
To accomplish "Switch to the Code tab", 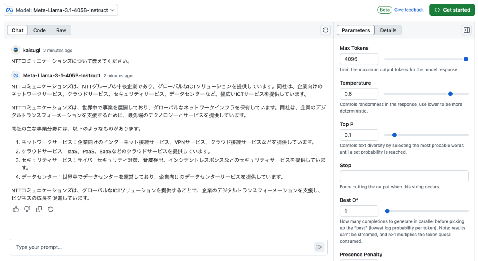I will point(39,30).
